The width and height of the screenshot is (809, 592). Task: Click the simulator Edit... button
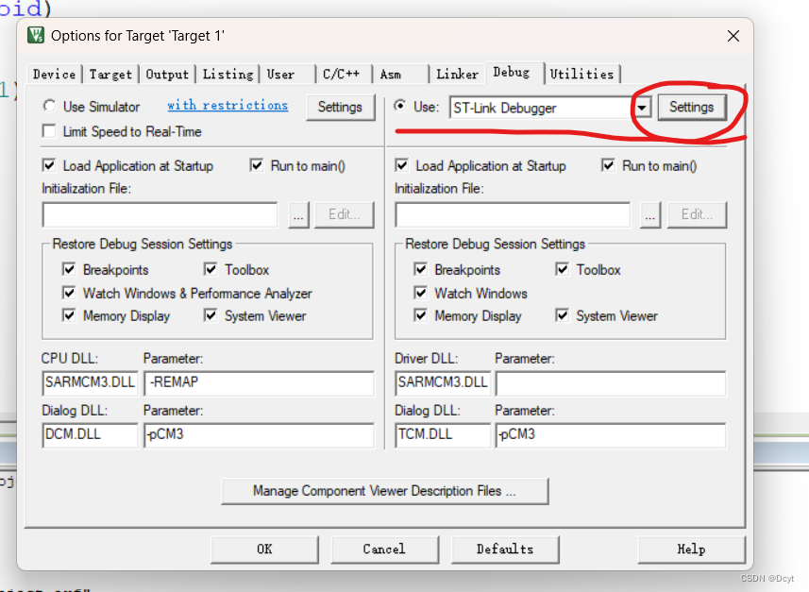(x=345, y=214)
